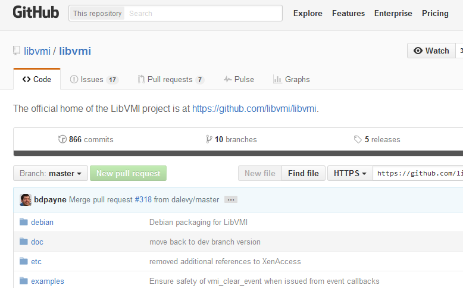
Task: Open the Enterprise menu item
Action: (x=393, y=13)
